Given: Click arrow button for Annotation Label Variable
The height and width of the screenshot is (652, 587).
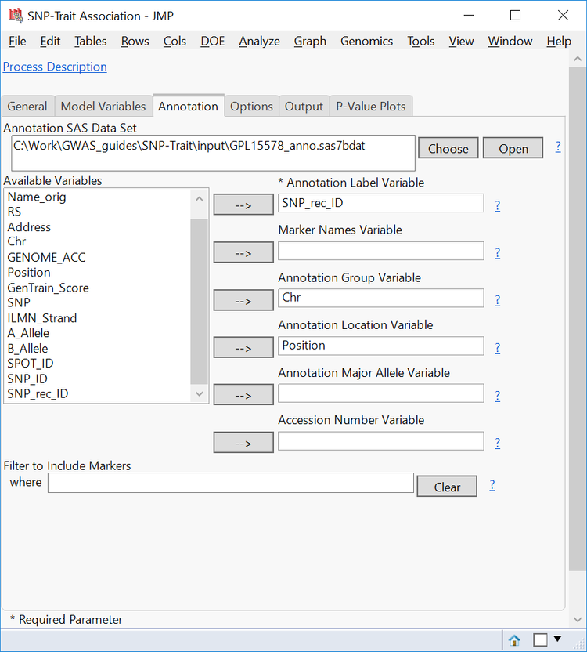Looking at the screenshot, I should tap(243, 205).
